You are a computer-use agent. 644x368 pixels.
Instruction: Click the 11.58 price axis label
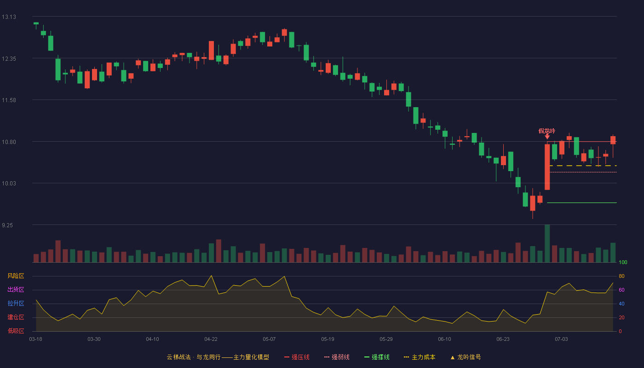(9, 100)
